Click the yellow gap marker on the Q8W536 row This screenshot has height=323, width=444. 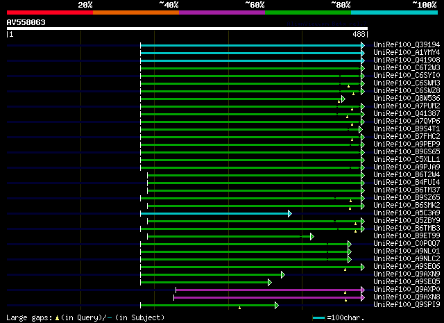[x=339, y=101]
